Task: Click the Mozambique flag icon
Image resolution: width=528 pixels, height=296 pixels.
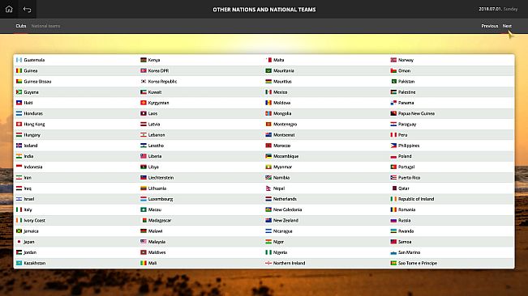Action: (268, 156)
